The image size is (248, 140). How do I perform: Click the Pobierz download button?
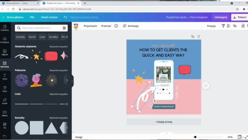pos(240,17)
